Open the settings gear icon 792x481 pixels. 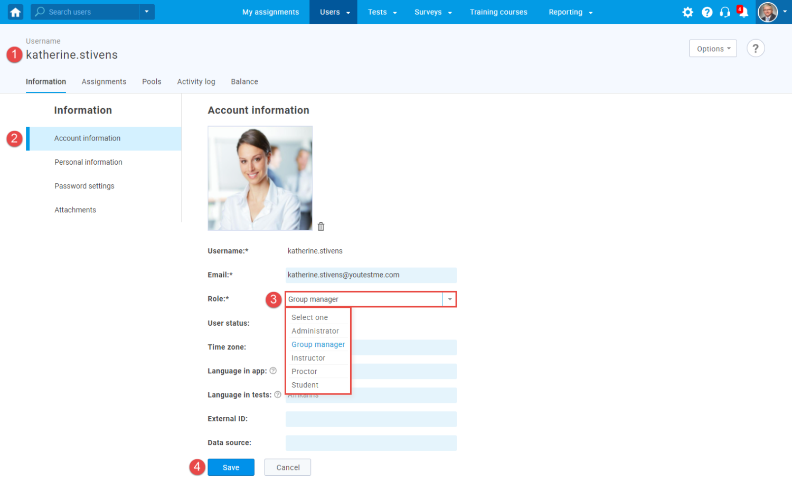tap(687, 12)
